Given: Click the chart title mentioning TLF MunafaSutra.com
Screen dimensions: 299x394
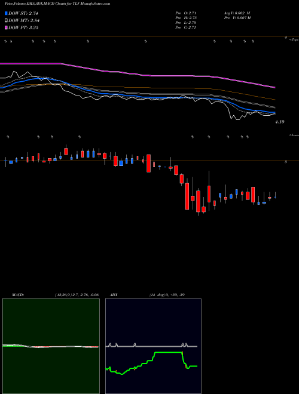Looking at the screenshot, I should point(57,4).
